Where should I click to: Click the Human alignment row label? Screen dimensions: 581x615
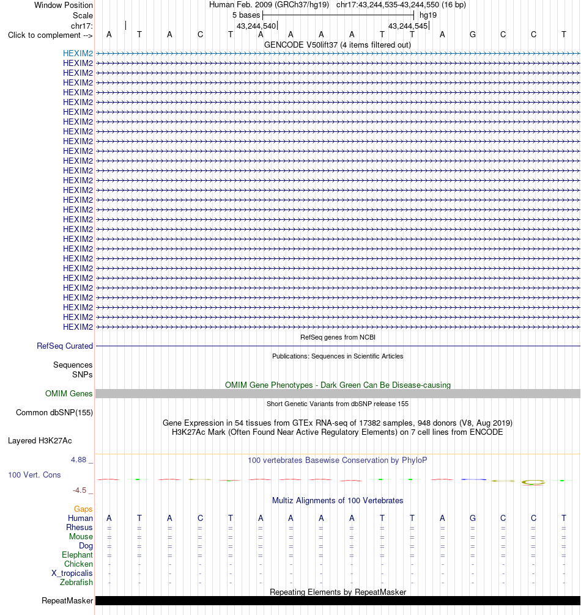pyautogui.click(x=81, y=518)
